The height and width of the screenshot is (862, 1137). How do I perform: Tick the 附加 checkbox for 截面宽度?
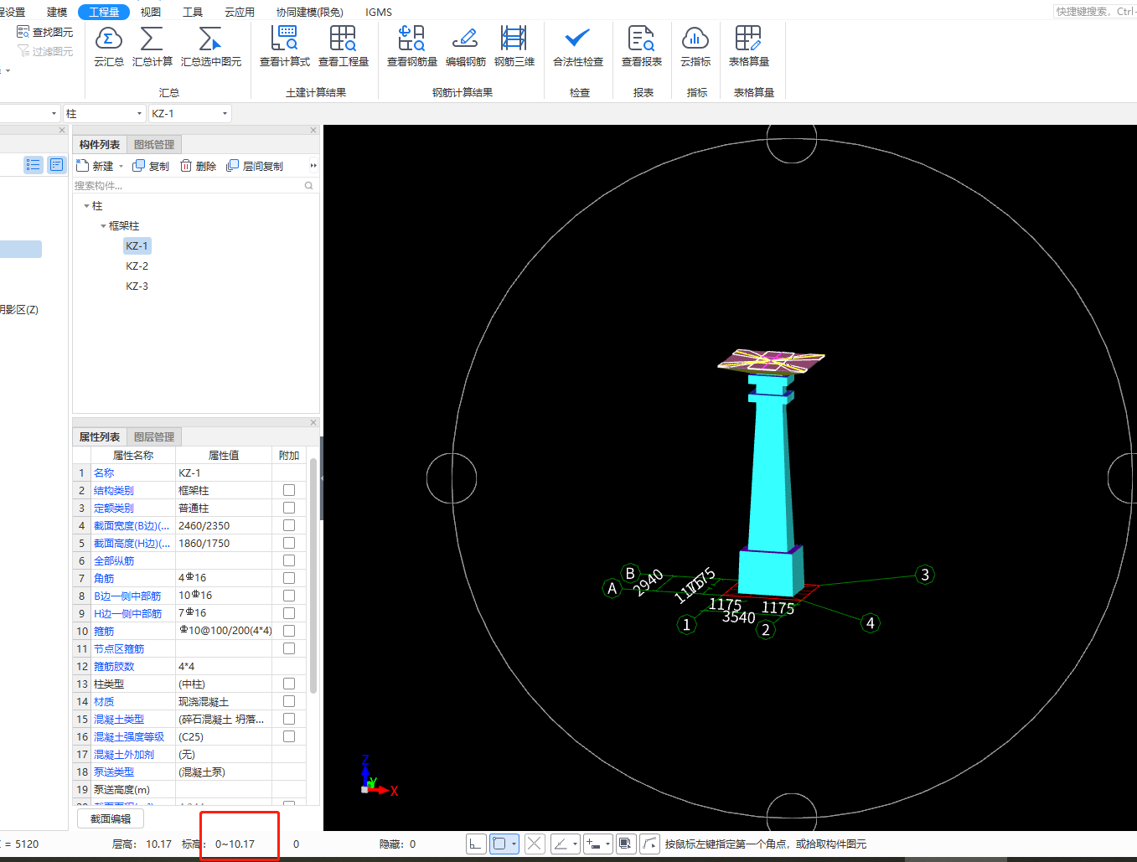click(x=289, y=525)
